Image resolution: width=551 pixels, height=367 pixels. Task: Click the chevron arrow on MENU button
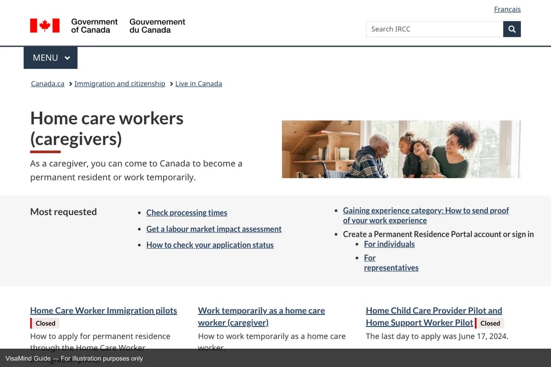pos(67,58)
